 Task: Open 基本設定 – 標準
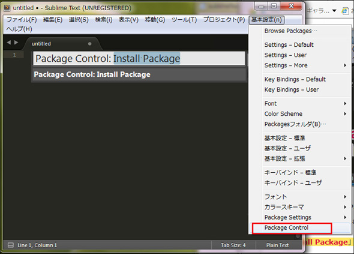(x=300, y=138)
